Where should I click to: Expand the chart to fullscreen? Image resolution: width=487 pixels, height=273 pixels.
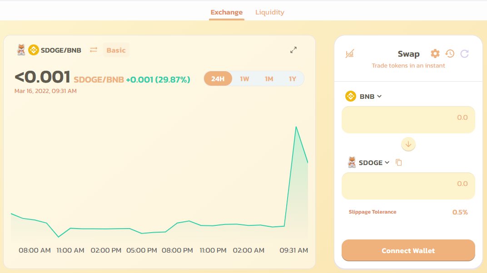tap(293, 50)
